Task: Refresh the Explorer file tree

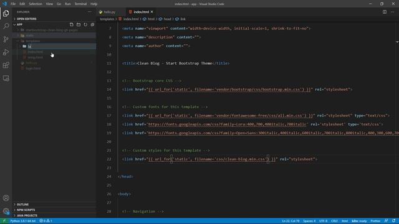Action: click(x=85, y=24)
